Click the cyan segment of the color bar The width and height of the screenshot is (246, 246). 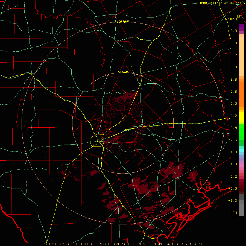coord(241,150)
